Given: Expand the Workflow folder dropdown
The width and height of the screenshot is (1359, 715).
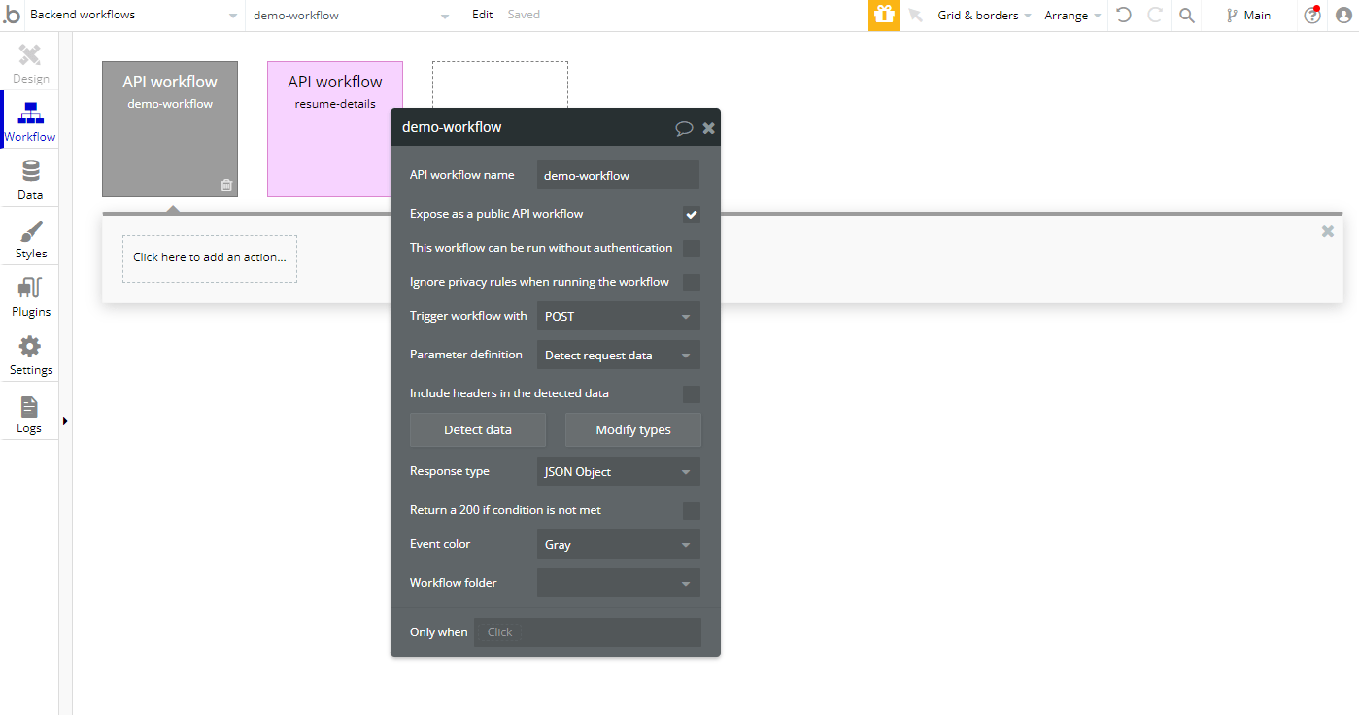Looking at the screenshot, I should [x=618, y=583].
